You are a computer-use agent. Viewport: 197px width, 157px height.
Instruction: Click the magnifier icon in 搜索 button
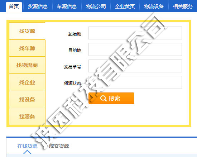(104, 99)
